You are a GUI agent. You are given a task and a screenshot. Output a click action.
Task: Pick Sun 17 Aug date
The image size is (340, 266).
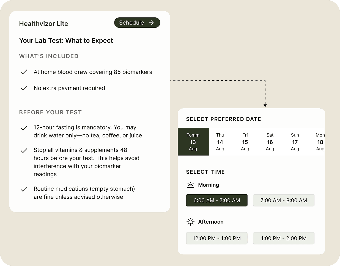coord(295,142)
